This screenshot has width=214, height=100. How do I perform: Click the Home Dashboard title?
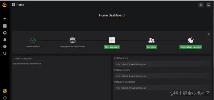coord(112,15)
